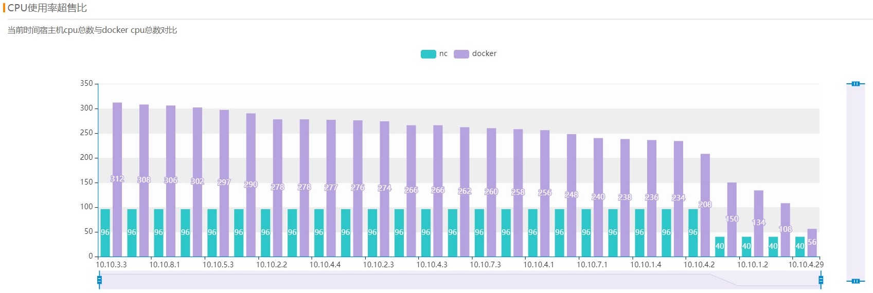Viewport: 873px width, 293px height.
Task: Click x-axis label 10.10.4.4
Action: tap(325, 265)
